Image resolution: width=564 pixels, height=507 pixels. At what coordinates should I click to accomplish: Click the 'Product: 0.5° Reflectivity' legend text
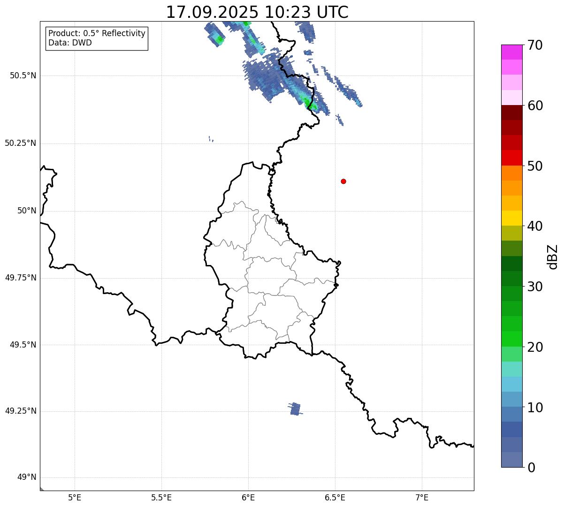pyautogui.click(x=97, y=34)
